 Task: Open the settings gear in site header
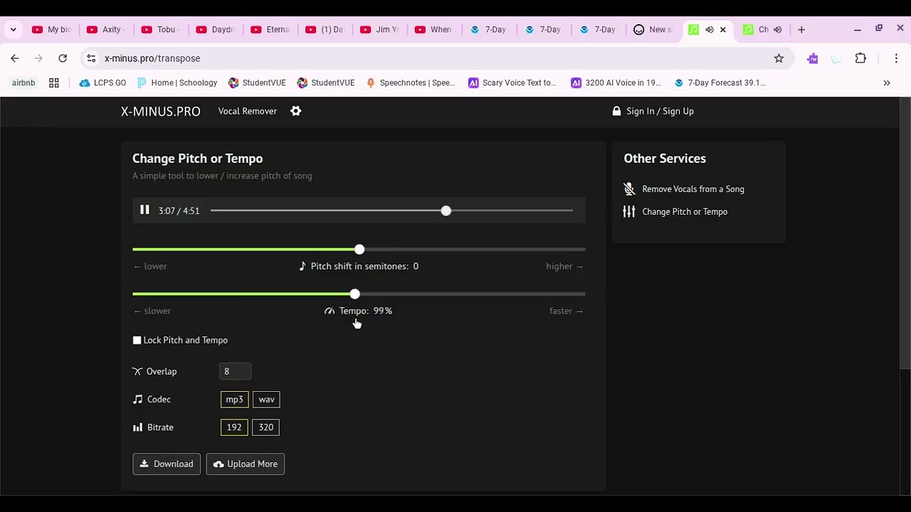[296, 111]
